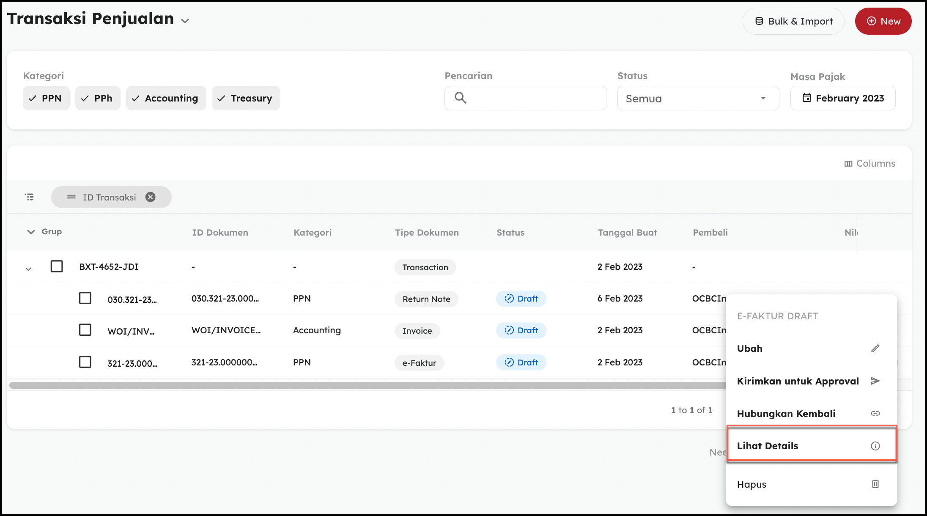The height and width of the screenshot is (516, 927).
Task: Click the info icon beside Lihat Details
Action: pos(875,446)
